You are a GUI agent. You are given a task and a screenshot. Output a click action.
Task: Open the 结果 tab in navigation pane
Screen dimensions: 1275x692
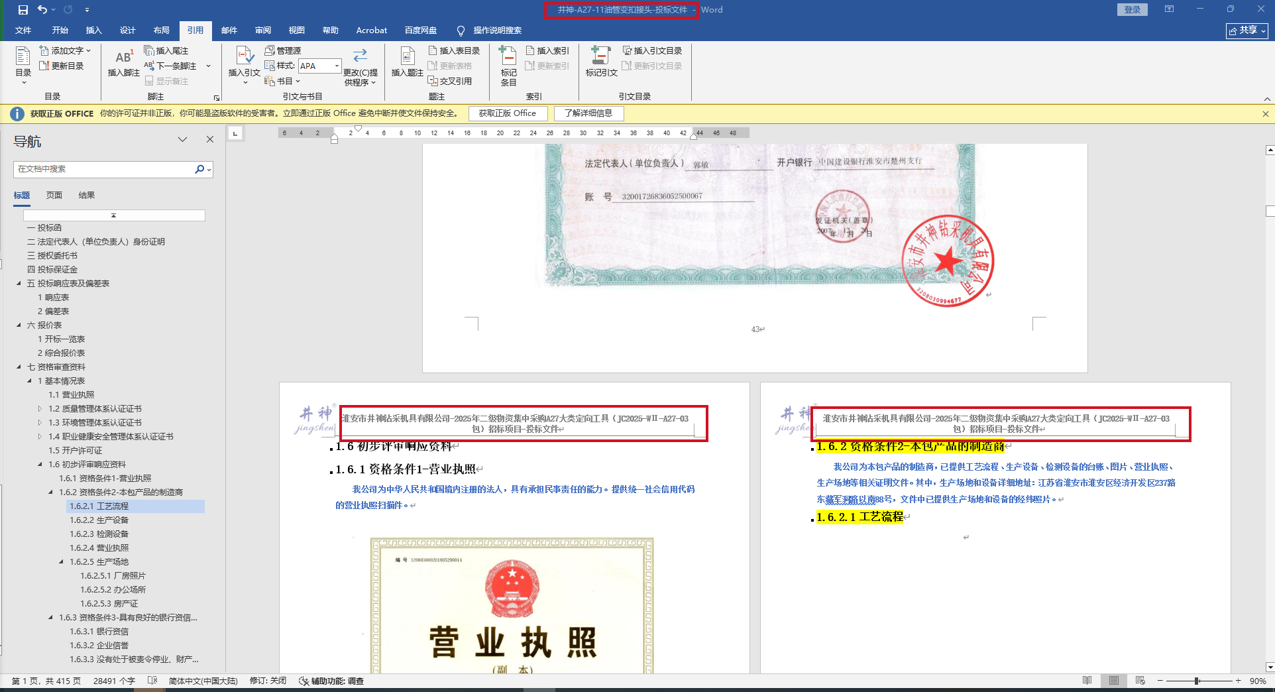click(x=87, y=195)
